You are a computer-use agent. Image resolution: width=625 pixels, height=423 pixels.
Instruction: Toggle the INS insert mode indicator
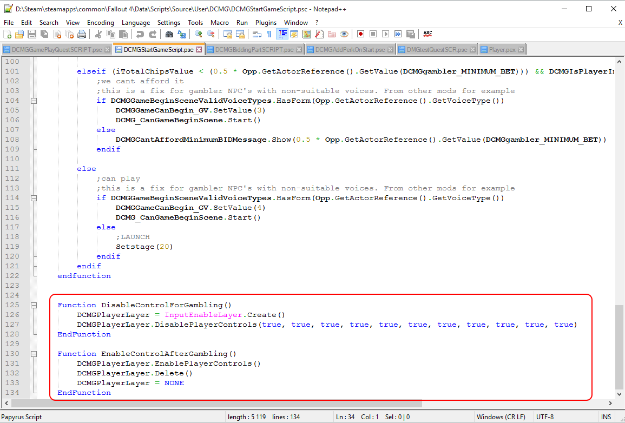point(606,417)
